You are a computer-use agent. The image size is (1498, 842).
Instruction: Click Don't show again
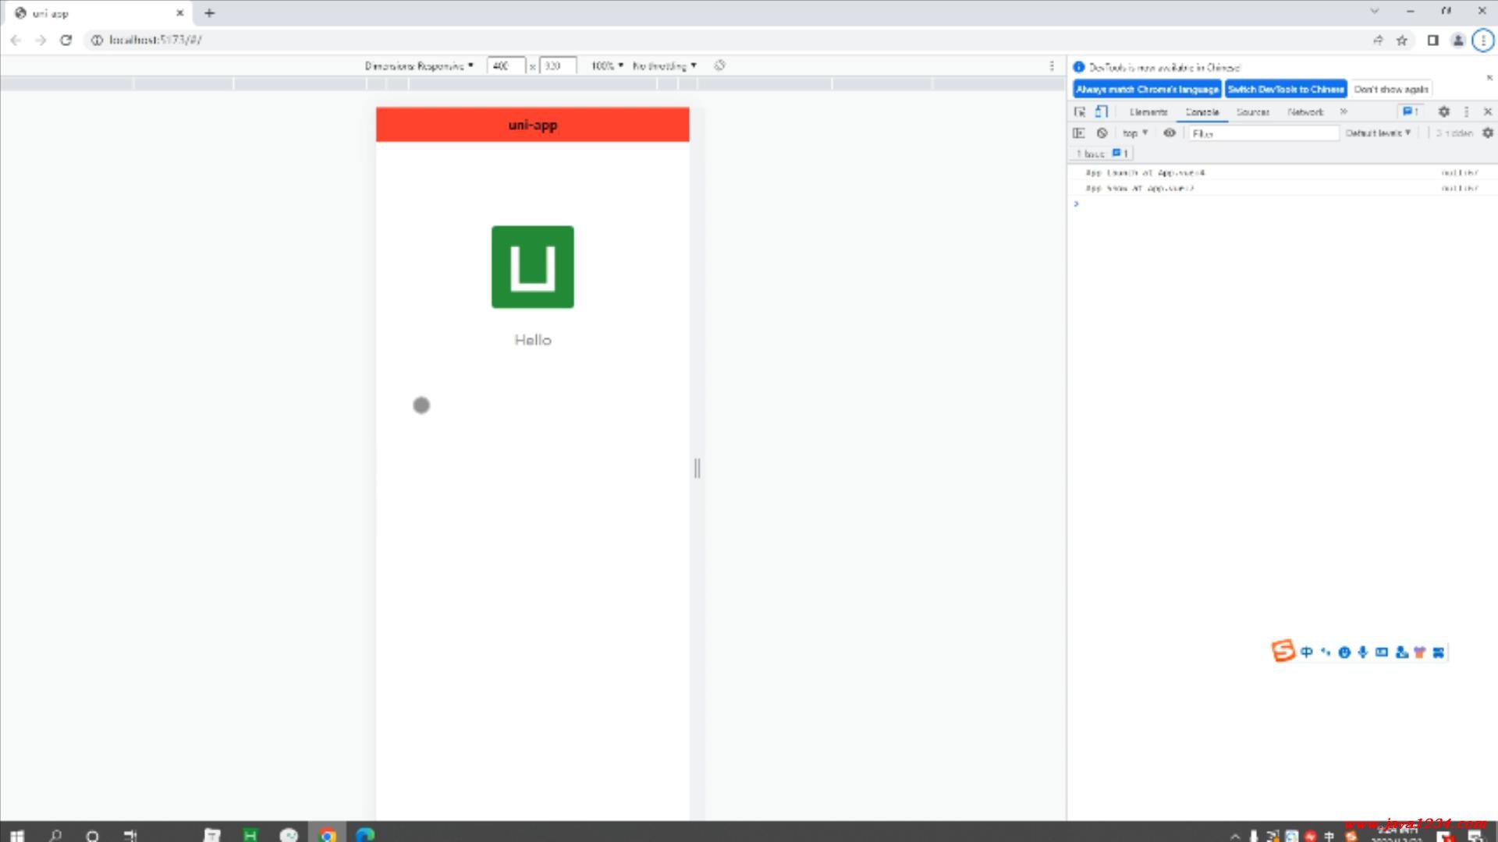pos(1391,89)
